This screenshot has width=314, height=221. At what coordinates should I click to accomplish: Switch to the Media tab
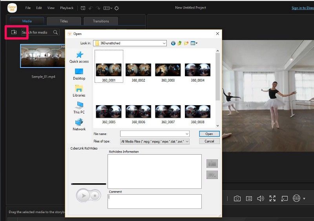(27, 21)
